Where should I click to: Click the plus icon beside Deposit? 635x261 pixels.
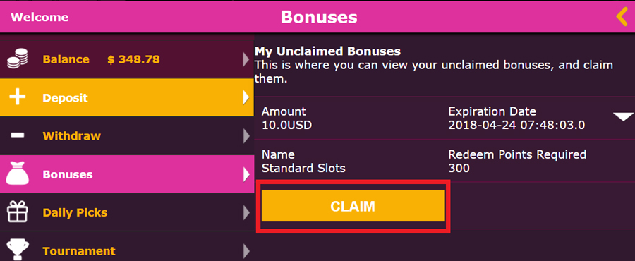click(x=18, y=97)
